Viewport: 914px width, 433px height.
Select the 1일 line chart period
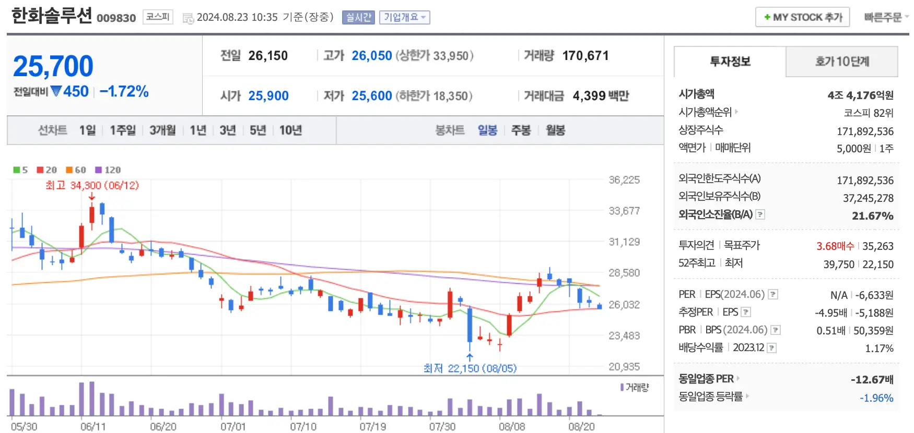[87, 130]
